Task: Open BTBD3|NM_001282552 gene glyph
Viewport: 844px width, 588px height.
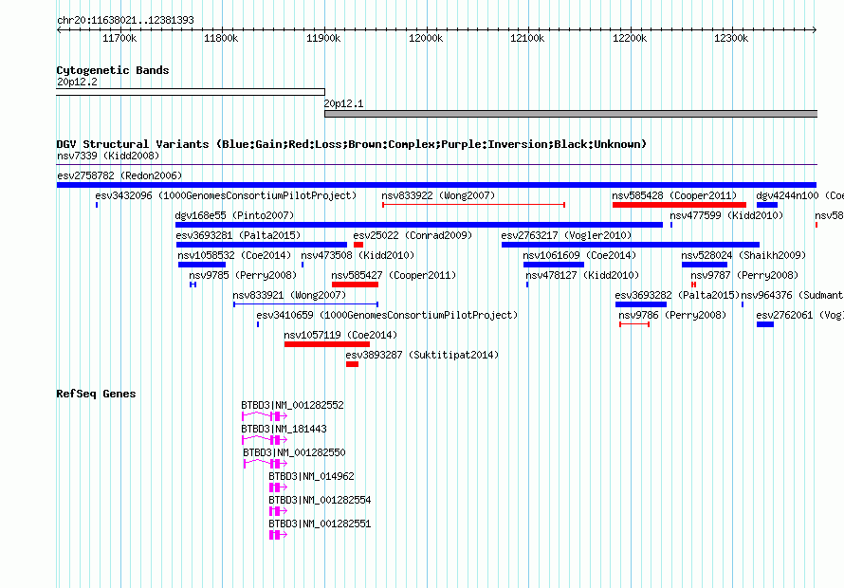Action: point(265,415)
